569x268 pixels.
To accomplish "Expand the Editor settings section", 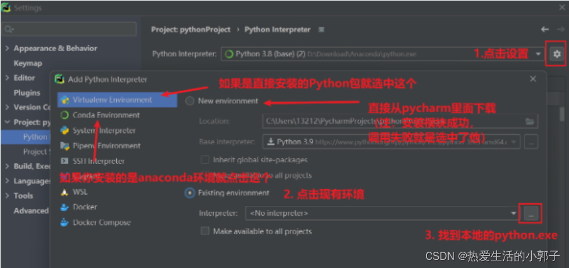I will point(7,78).
